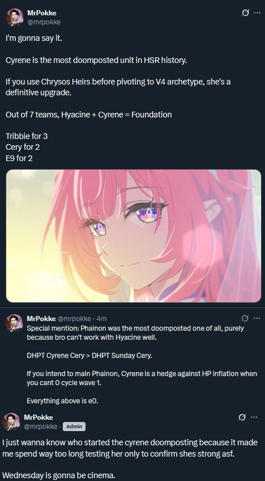Click the Grok icon on the top post
The height and width of the screenshot is (481, 265).
pos(245,13)
